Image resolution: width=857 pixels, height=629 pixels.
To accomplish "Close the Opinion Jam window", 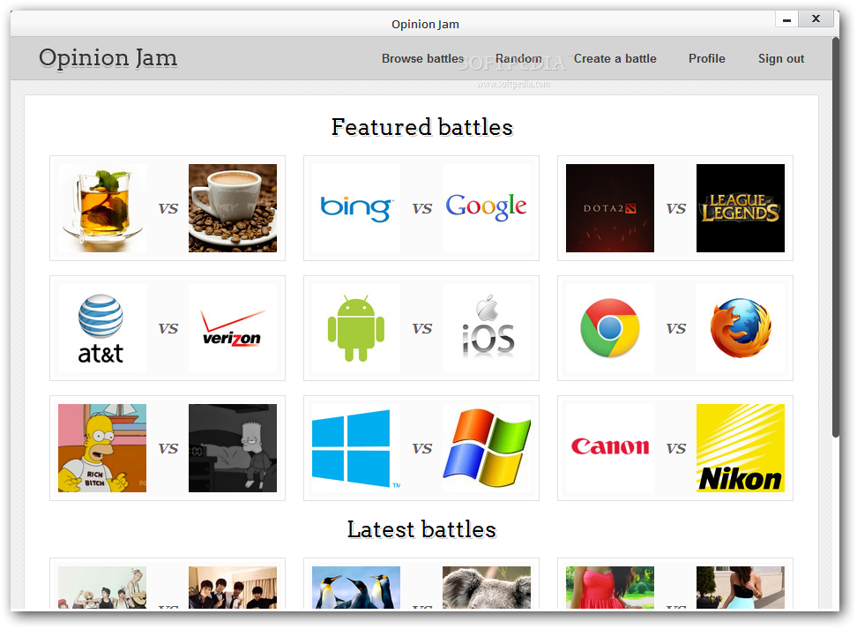I will coord(816,19).
